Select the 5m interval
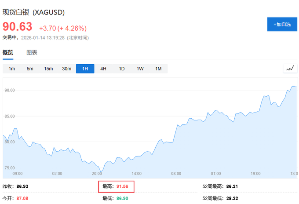The width and height of the screenshot is (299, 204). point(30,69)
